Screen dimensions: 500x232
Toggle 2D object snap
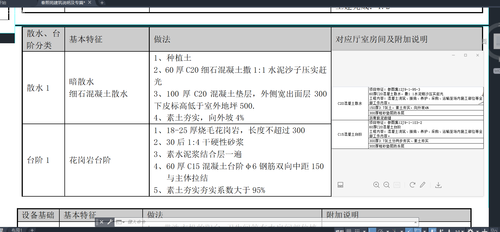pos(417,230)
